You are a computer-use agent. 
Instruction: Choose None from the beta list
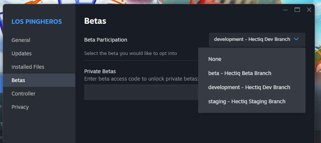click(x=252, y=59)
